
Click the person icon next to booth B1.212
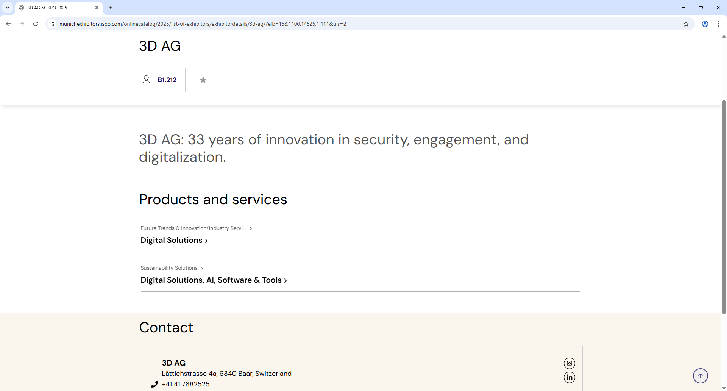(147, 80)
